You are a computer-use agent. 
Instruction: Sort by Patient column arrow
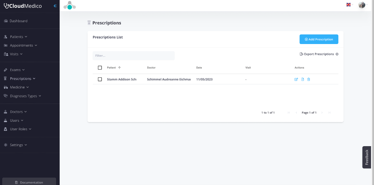[119, 68]
